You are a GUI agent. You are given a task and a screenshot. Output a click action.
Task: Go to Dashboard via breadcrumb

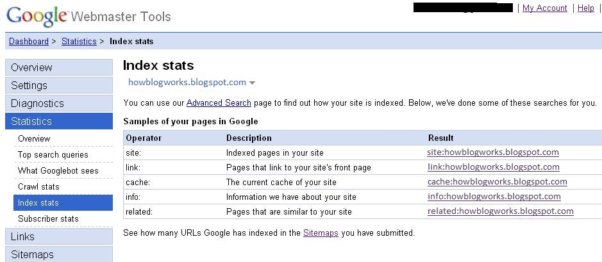29,41
